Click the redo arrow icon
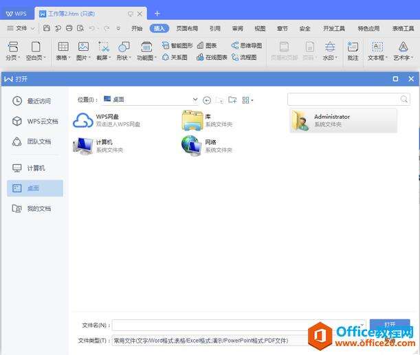 107,28
